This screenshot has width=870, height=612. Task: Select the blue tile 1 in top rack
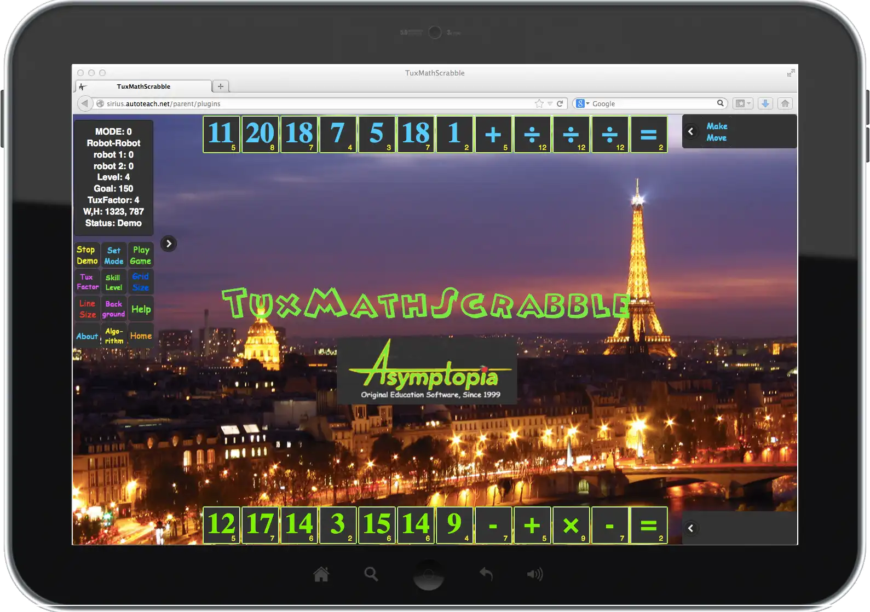pos(454,134)
